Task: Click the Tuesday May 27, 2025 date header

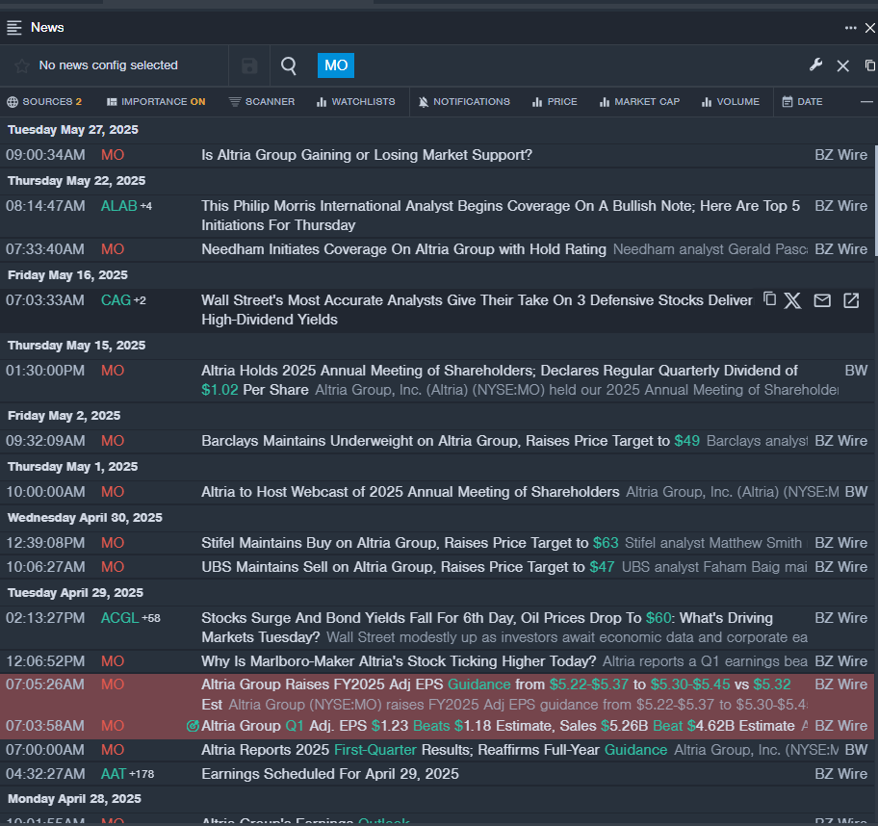Action: pyautogui.click(x=73, y=130)
